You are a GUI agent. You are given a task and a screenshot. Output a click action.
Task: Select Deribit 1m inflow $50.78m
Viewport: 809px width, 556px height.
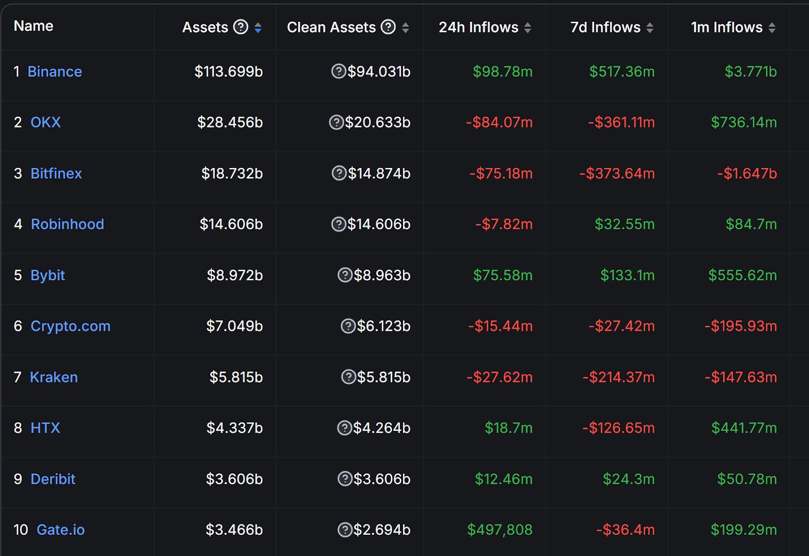(747, 479)
